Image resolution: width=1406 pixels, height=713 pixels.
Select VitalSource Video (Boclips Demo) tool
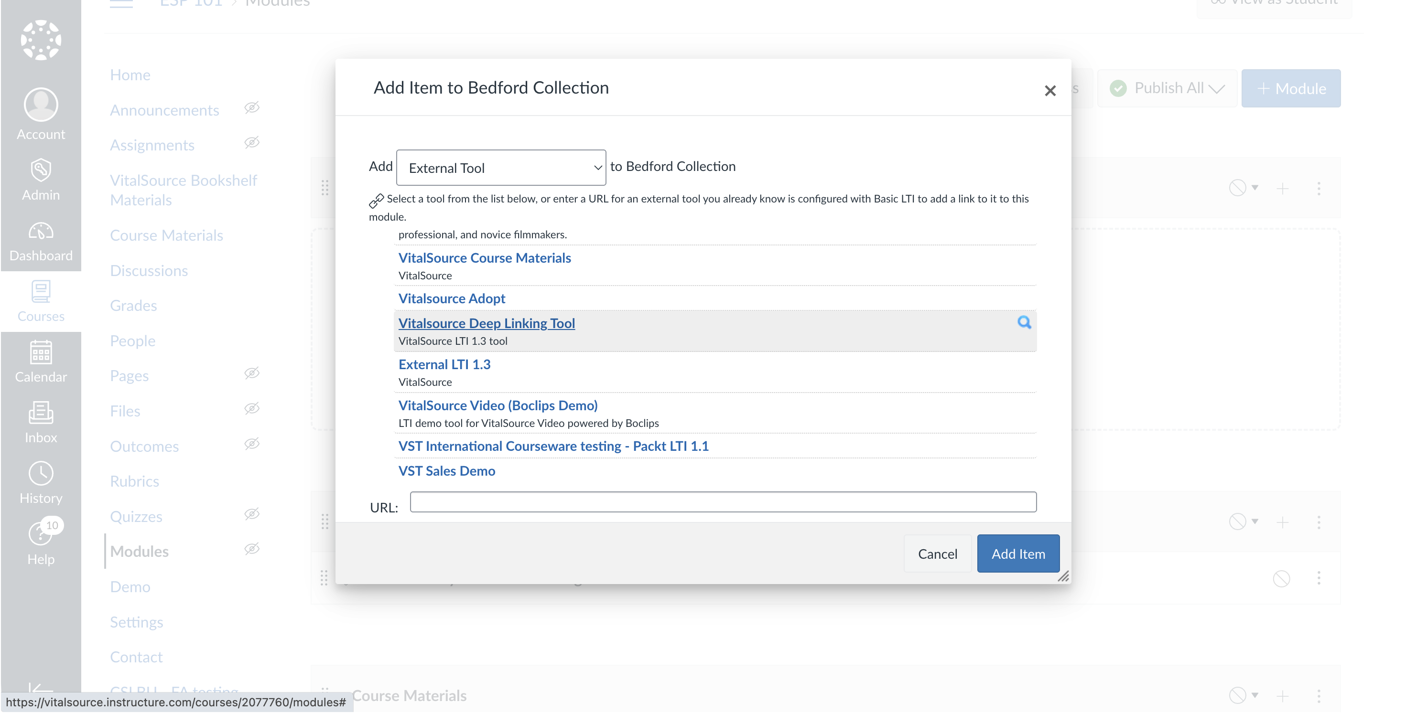click(498, 405)
